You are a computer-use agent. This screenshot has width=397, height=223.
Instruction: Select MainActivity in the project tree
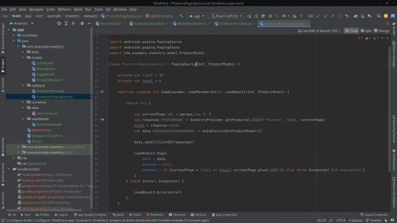[41, 130]
